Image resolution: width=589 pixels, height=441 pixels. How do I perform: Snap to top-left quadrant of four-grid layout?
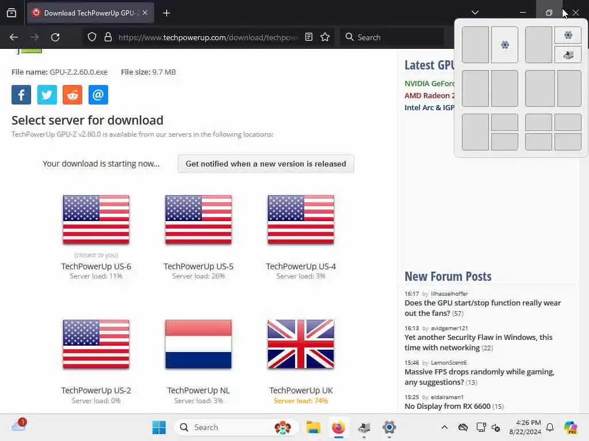538,122
